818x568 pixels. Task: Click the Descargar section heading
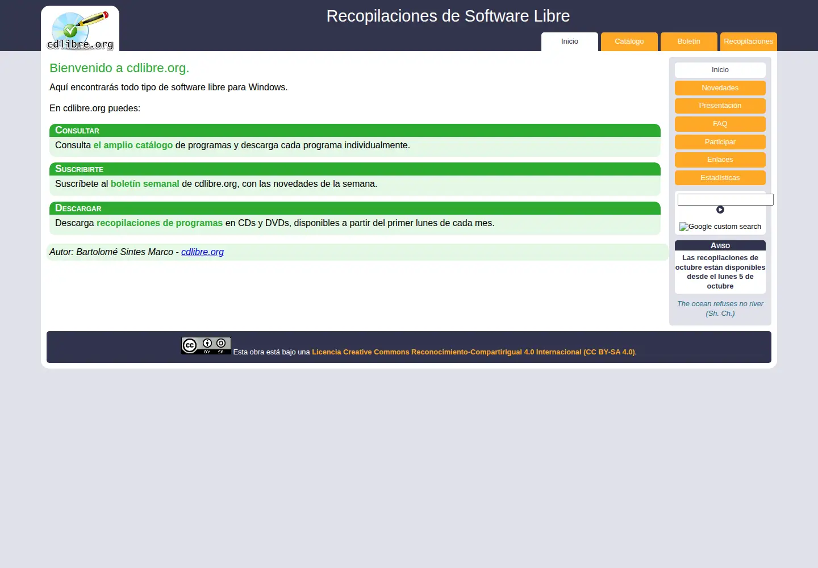[355, 208]
